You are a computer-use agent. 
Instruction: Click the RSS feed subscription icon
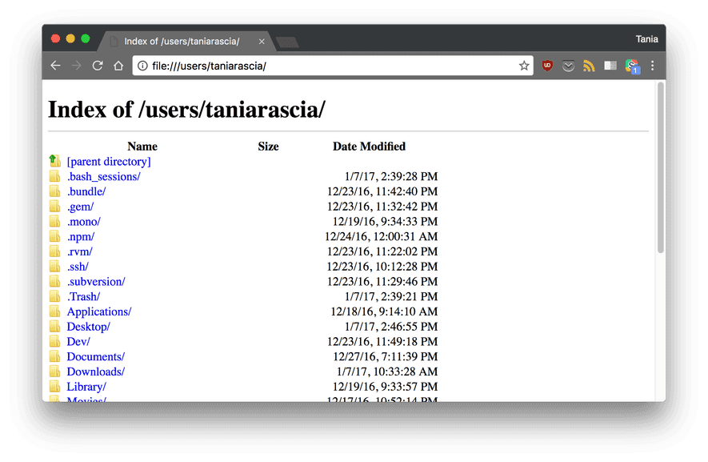click(x=590, y=66)
